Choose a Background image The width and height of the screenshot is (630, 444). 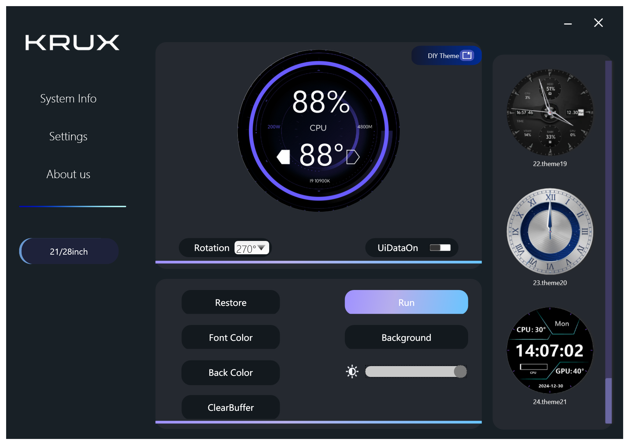point(406,338)
